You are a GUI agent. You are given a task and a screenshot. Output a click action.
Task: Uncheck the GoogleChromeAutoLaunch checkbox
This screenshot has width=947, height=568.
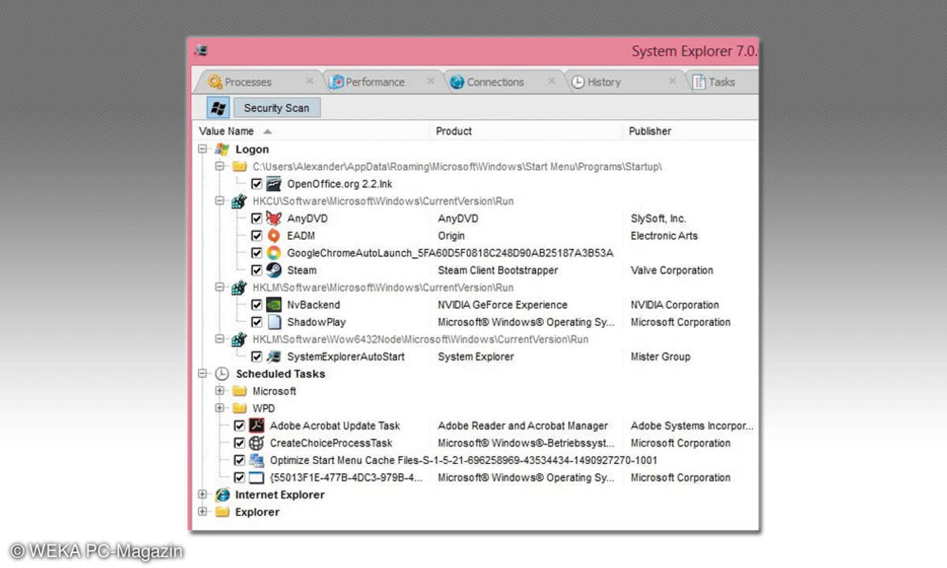(256, 253)
